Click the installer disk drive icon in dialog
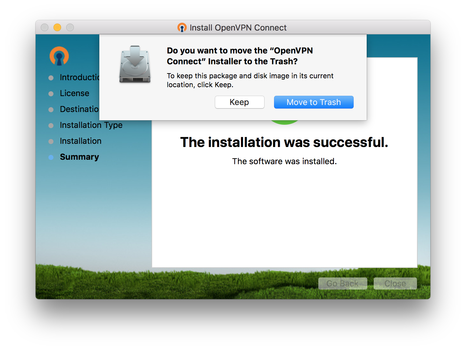Viewport: 466px width, 350px height. [135, 65]
